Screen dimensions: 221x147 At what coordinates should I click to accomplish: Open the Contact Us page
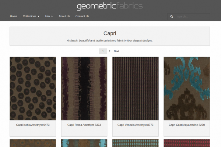(x=82, y=16)
